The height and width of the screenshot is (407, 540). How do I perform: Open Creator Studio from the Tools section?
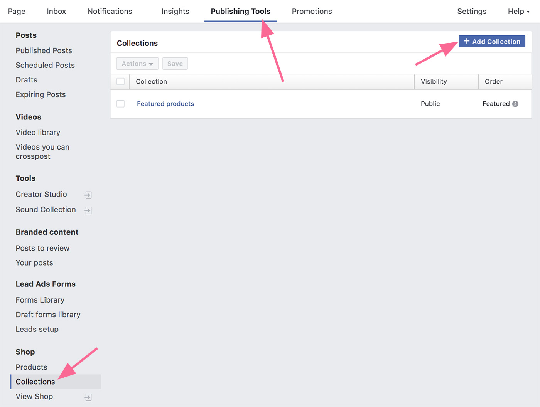click(x=41, y=194)
